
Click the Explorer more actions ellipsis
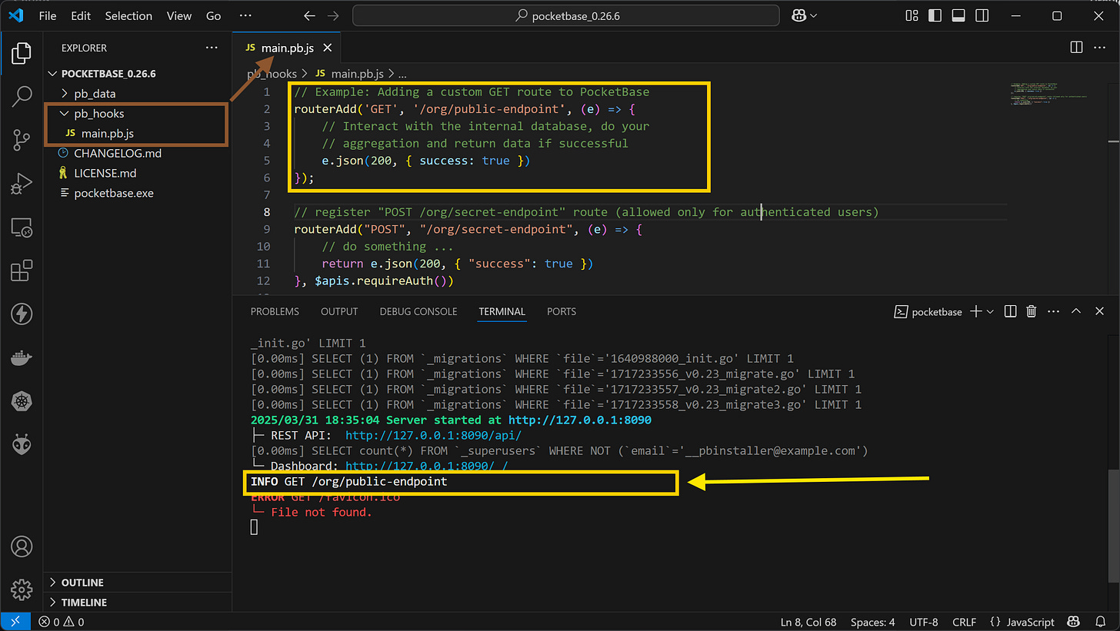[x=212, y=48]
